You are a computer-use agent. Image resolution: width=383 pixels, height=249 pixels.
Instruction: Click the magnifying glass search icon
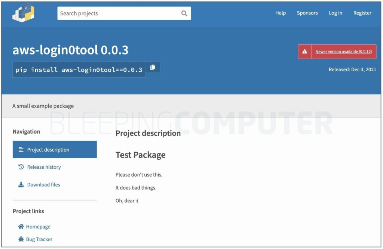184,13
